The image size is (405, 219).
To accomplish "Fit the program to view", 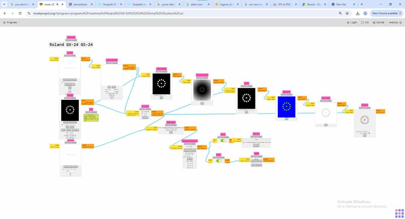I will pyautogui.click(x=365, y=23).
